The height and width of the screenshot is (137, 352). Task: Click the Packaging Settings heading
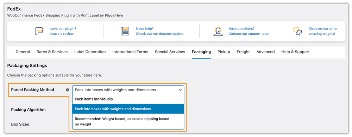click(x=27, y=66)
